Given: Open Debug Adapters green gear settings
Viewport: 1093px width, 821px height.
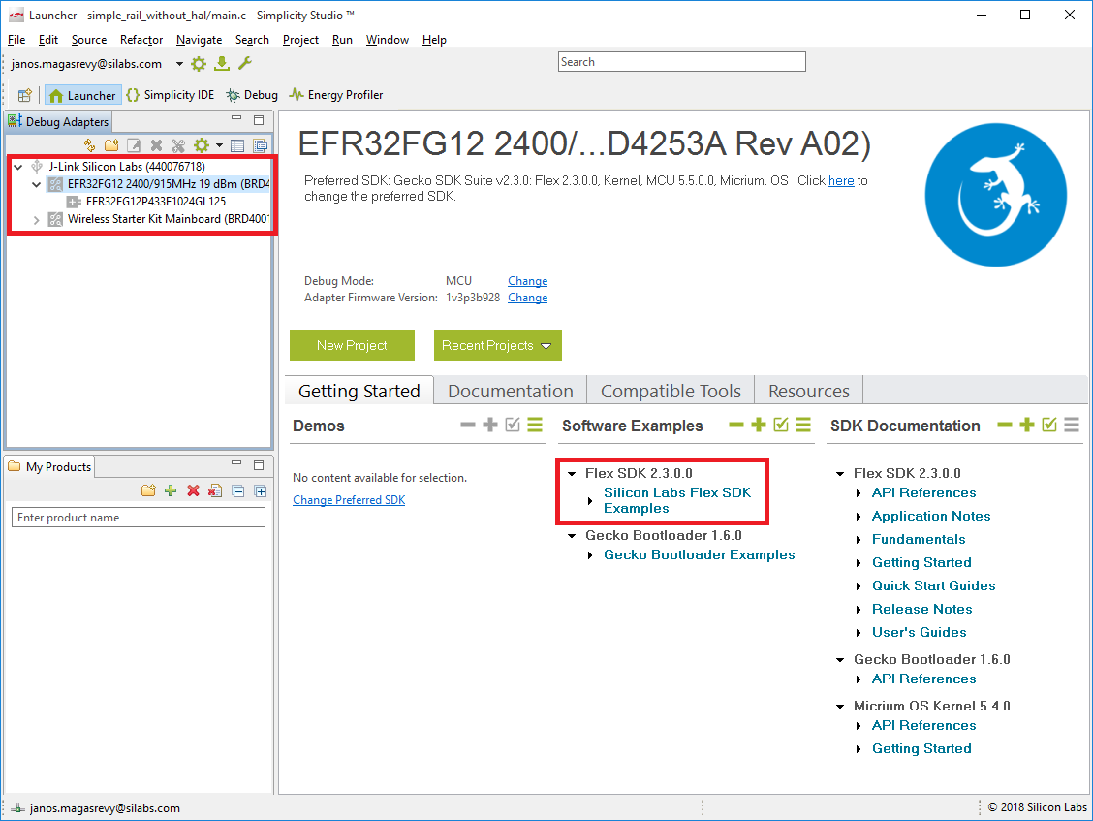Looking at the screenshot, I should pos(202,145).
